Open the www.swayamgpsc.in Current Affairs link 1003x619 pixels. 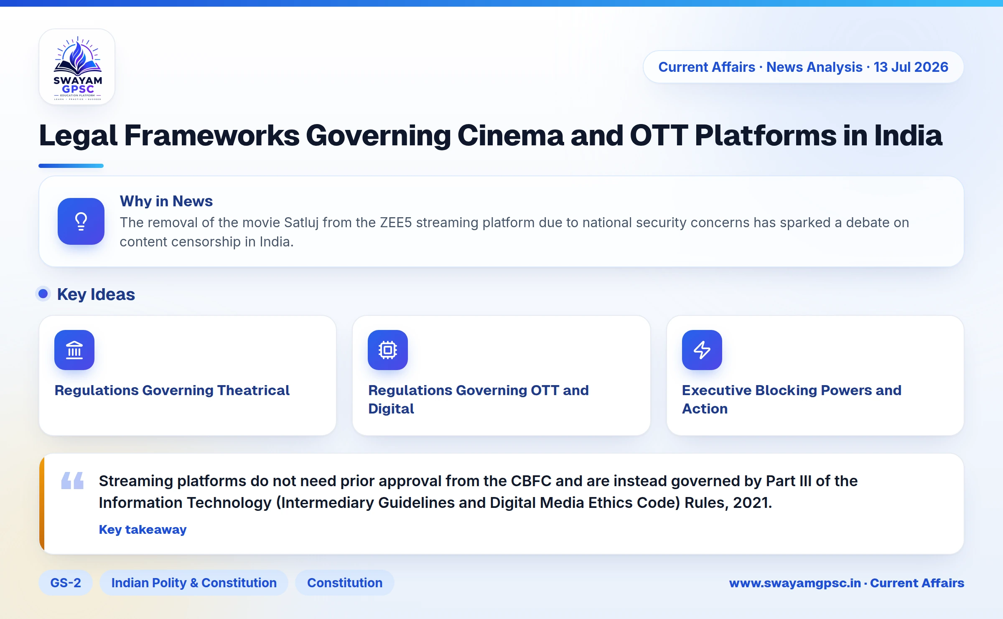tap(847, 583)
